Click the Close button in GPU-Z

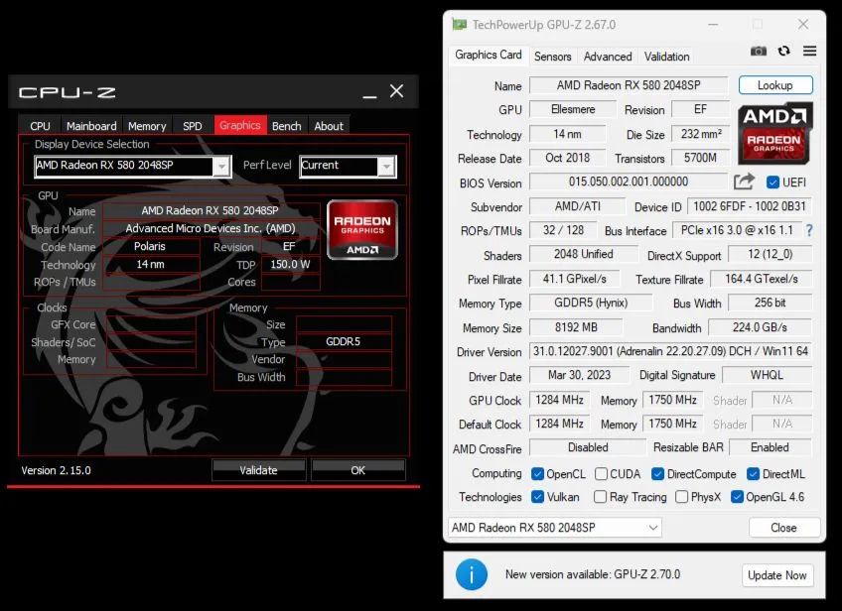784,528
